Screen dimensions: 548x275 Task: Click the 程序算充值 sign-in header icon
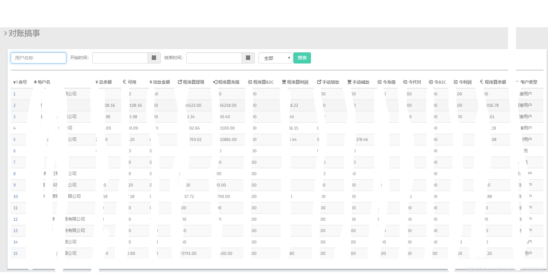tap(215, 82)
